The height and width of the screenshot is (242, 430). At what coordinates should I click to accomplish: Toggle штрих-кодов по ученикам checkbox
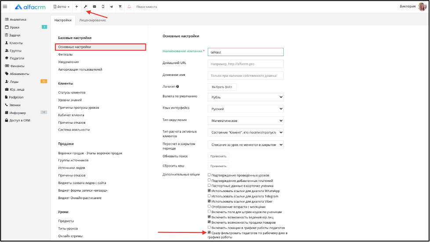click(x=209, y=211)
